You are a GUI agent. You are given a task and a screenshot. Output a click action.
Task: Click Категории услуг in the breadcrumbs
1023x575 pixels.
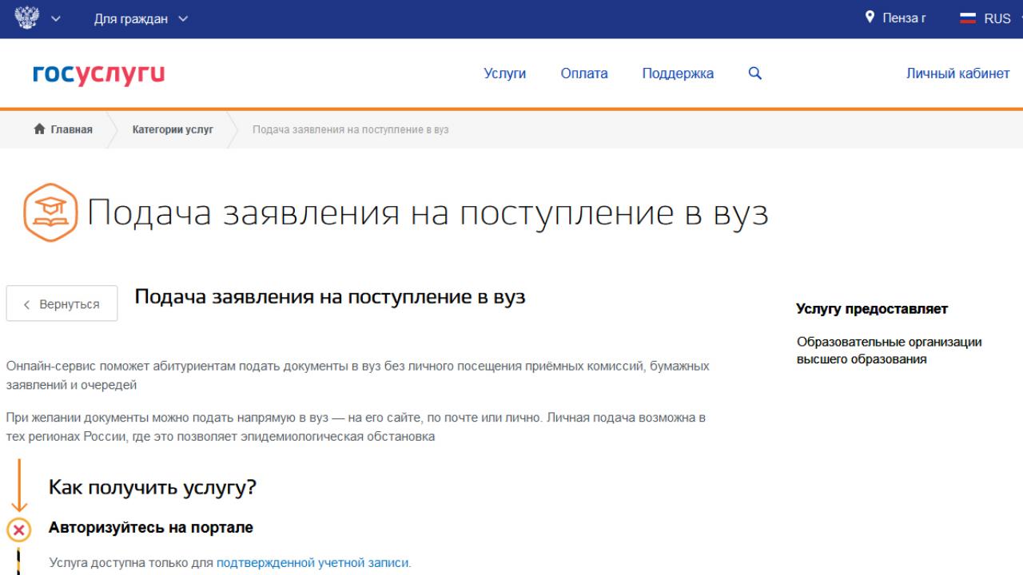coord(173,129)
